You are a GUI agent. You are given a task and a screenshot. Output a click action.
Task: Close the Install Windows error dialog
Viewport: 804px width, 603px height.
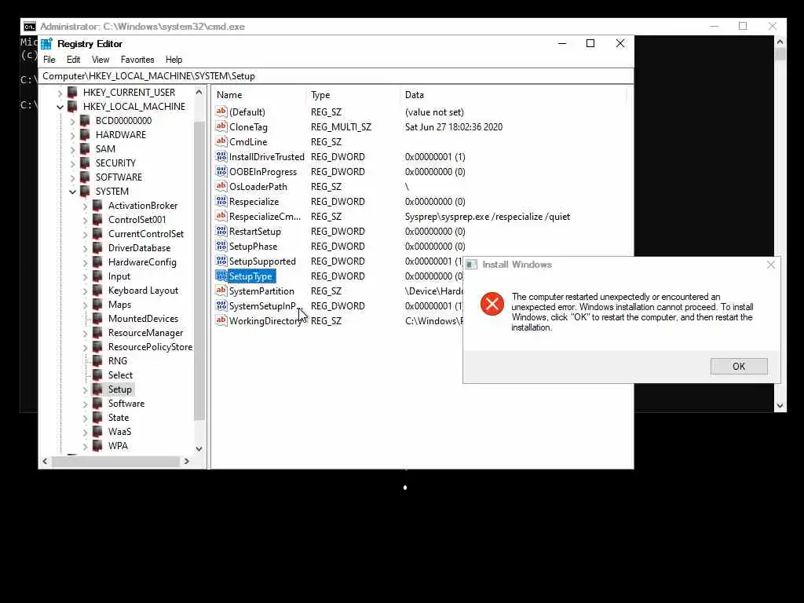[x=771, y=265]
